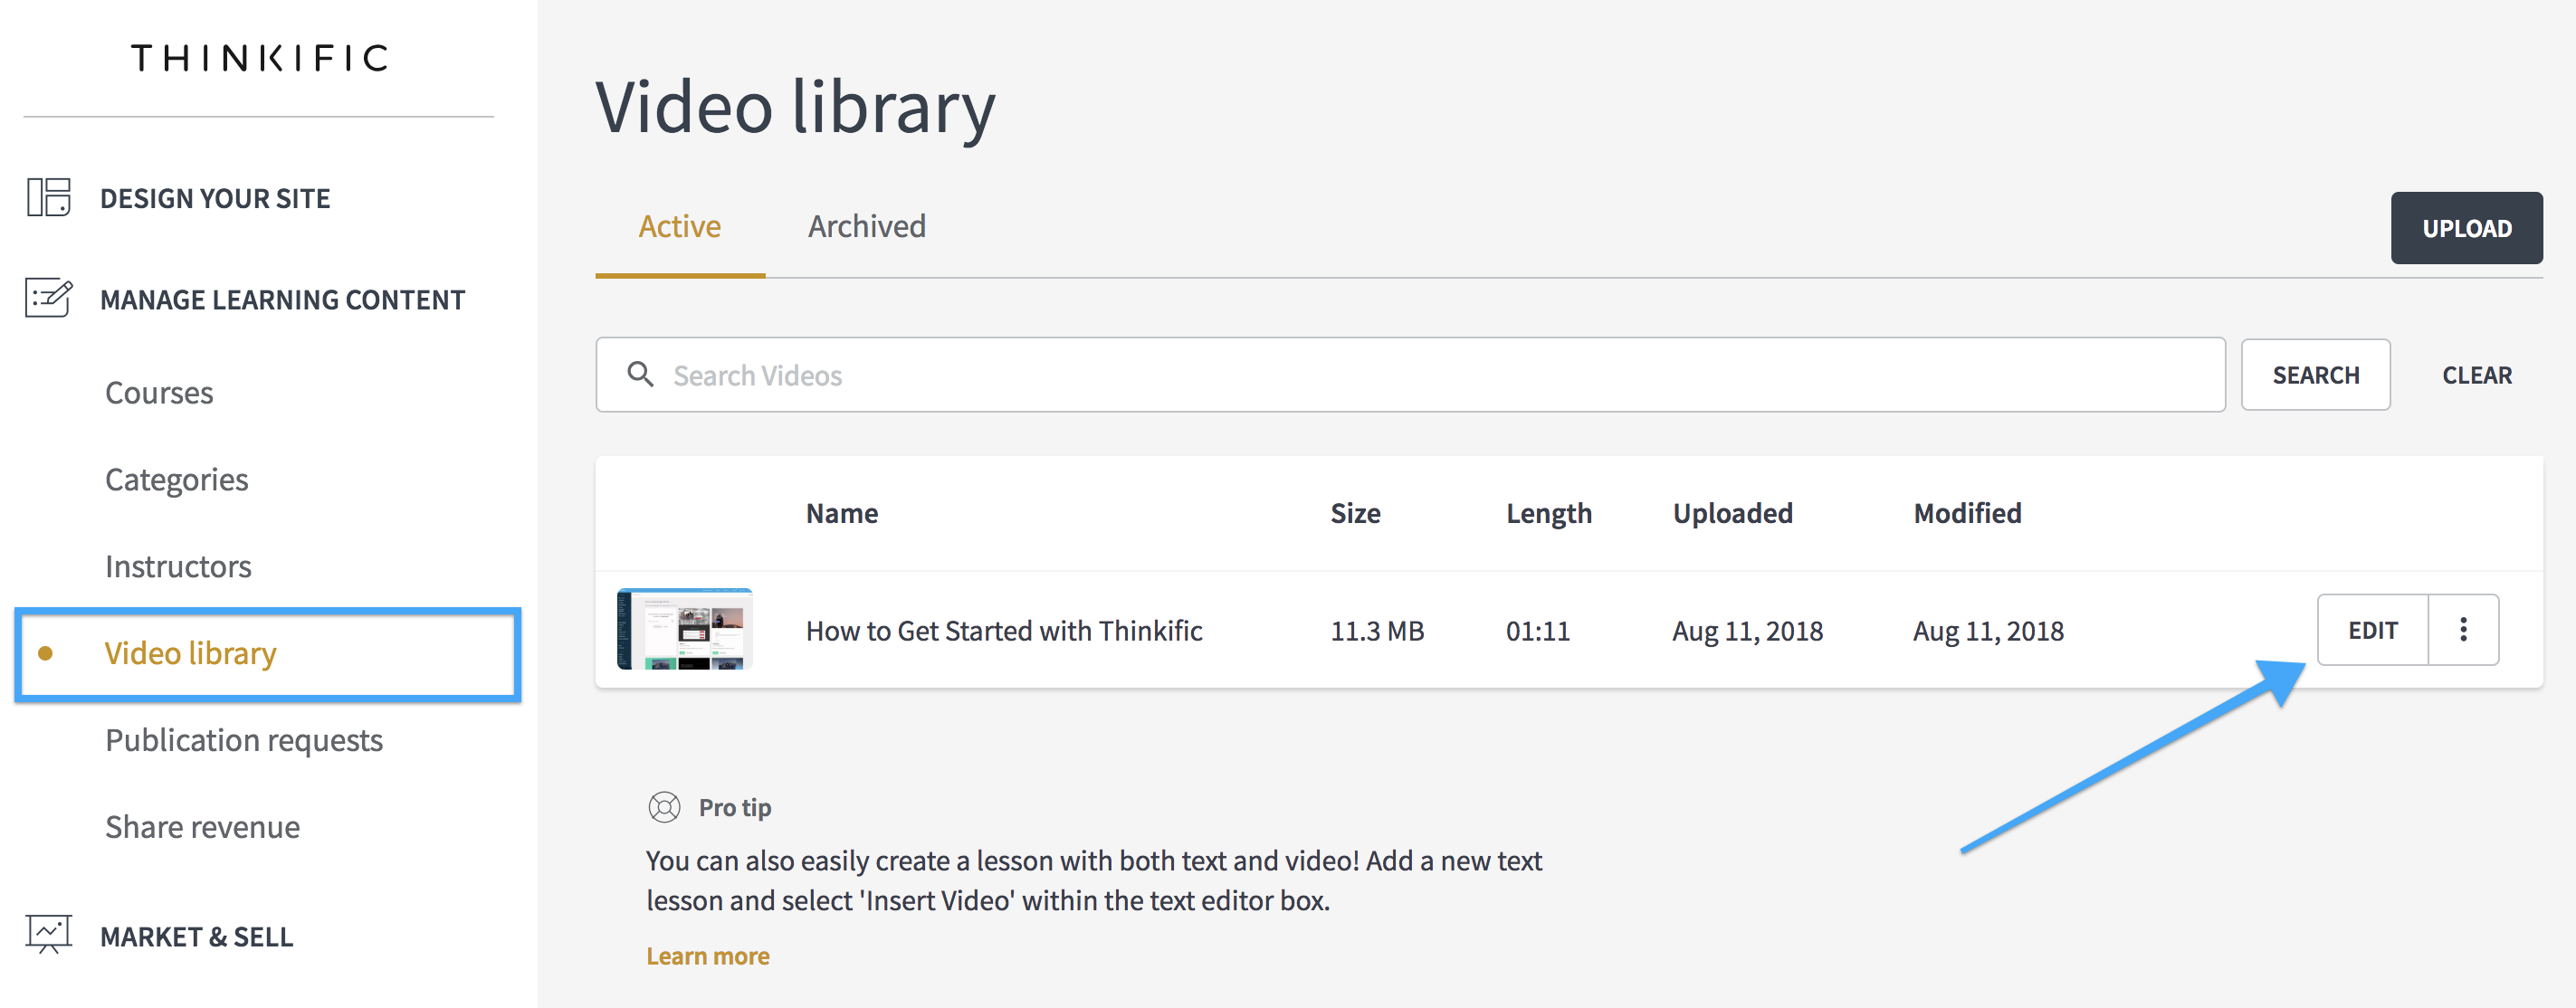Open the three-dot menu for the video row
The width and height of the screenshot is (2576, 1008).
(2463, 630)
